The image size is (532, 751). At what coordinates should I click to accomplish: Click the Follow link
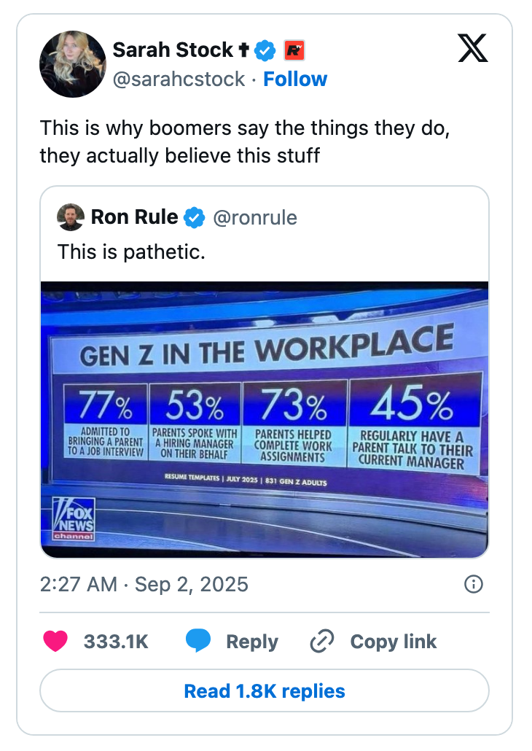click(x=295, y=79)
